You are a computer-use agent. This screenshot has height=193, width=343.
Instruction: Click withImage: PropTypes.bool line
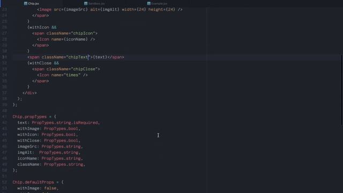[x=49, y=129]
